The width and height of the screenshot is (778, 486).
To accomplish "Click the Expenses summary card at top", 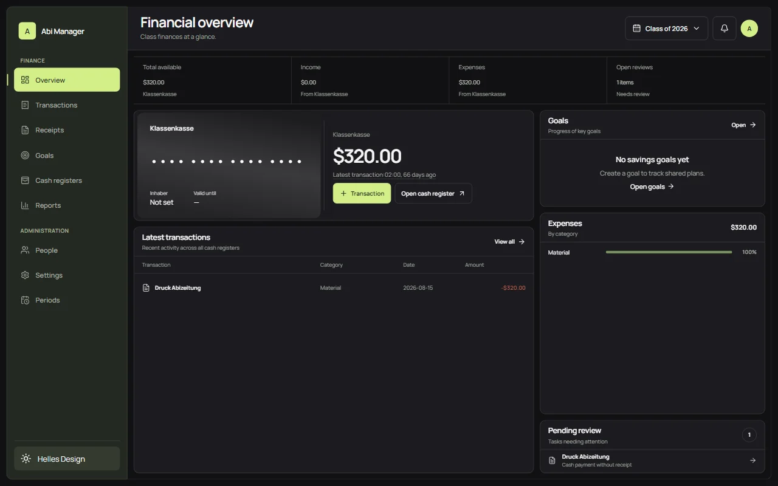I will click(x=528, y=81).
